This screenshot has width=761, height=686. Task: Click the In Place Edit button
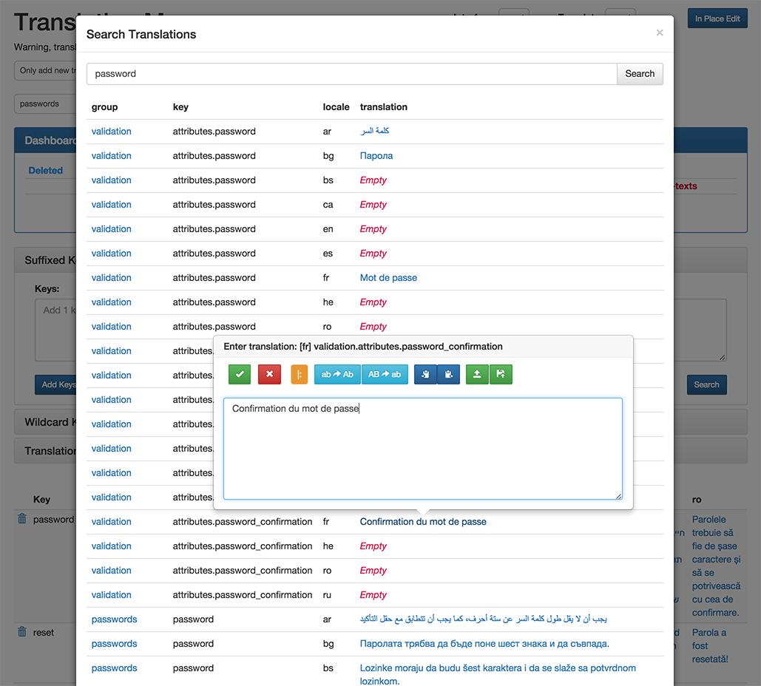tap(717, 18)
